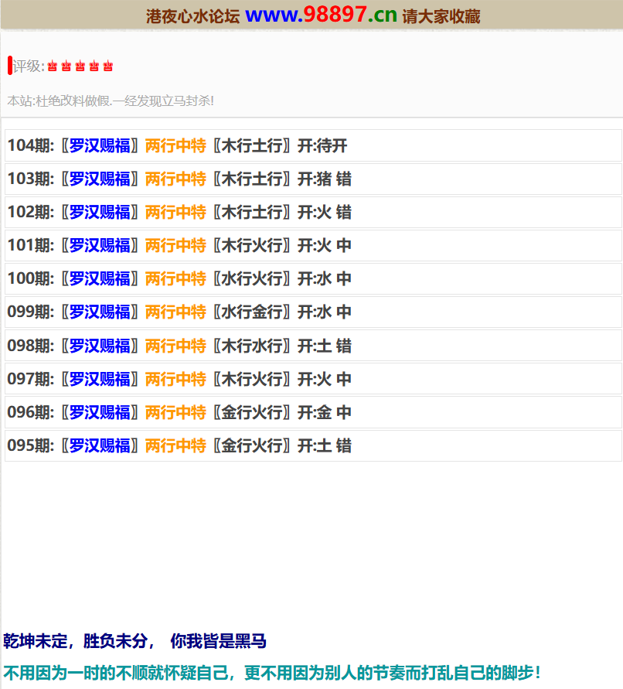Click the second crown rating icon
Viewport: 623px width, 689px height.
point(66,67)
